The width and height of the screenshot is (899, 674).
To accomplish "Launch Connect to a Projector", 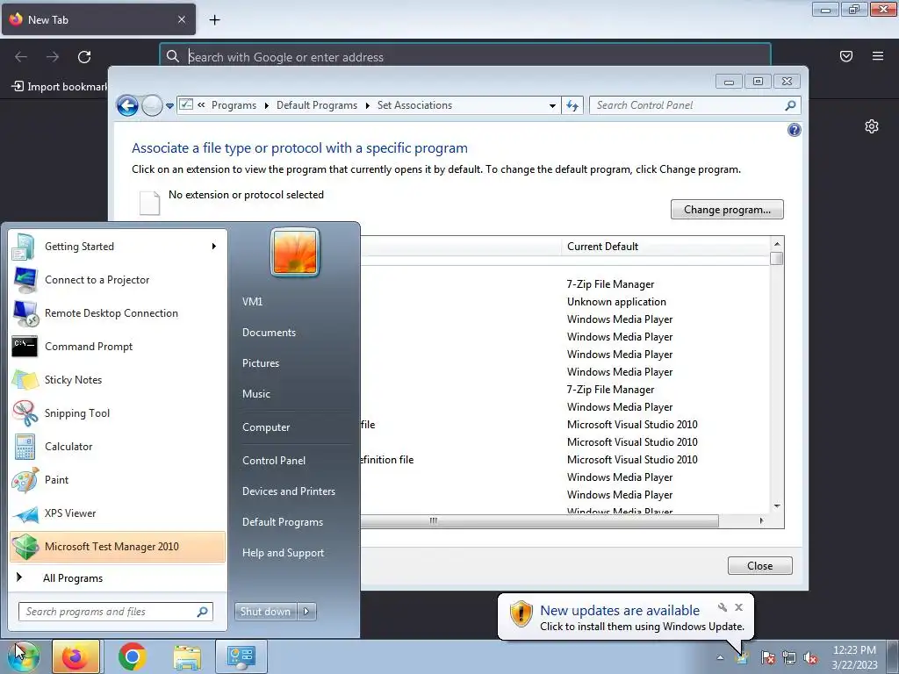I will pyautogui.click(x=118, y=280).
